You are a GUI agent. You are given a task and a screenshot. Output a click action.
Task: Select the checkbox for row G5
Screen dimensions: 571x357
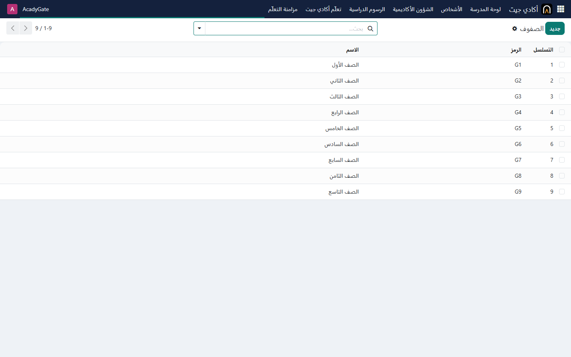(562, 128)
